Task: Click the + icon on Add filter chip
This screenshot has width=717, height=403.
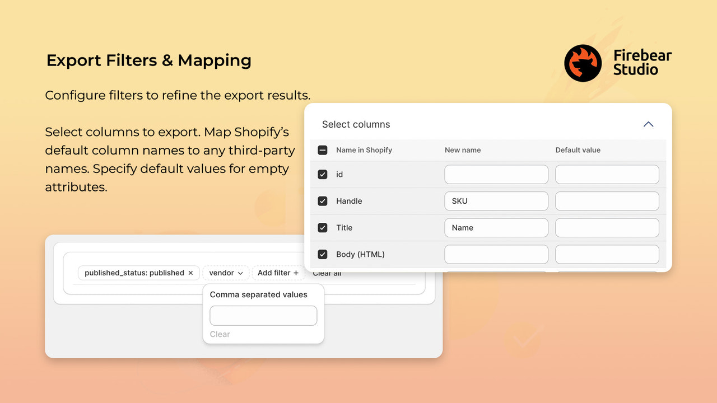Action: point(295,273)
